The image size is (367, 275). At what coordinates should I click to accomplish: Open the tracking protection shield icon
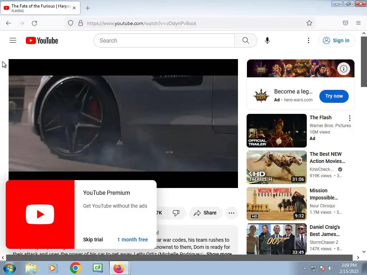pos(71,23)
